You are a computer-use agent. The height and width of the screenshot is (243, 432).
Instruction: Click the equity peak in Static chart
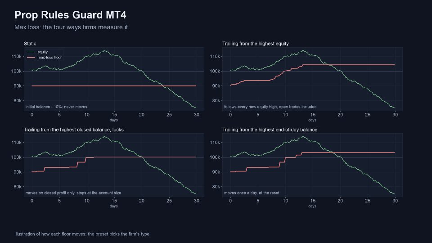[104, 50]
